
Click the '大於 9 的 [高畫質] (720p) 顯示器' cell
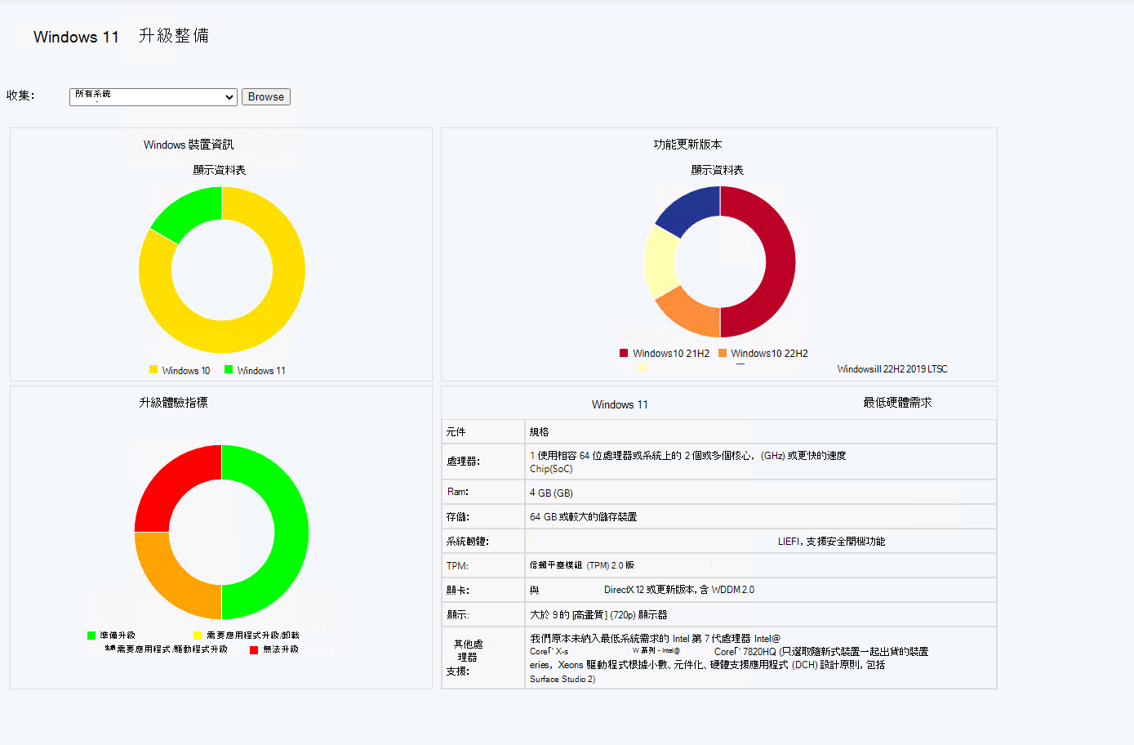(761, 614)
